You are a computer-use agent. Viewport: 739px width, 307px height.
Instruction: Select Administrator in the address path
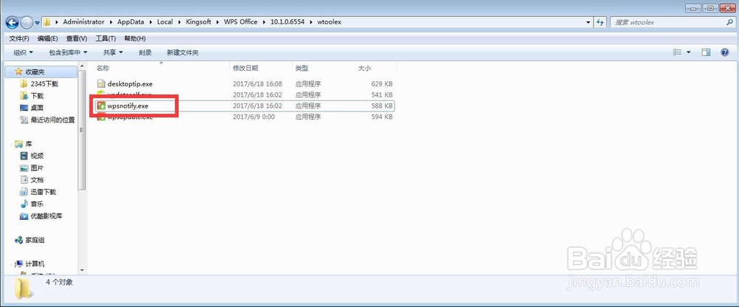coord(84,22)
